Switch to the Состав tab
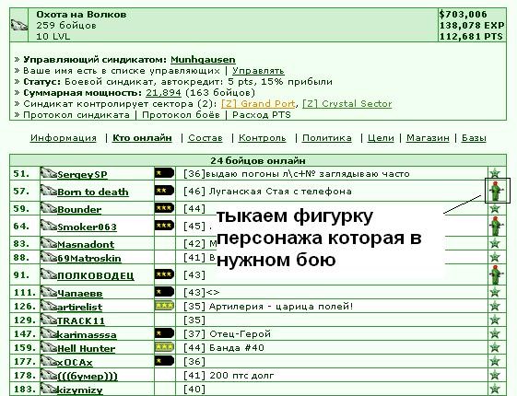The image size is (517, 396). [206, 138]
